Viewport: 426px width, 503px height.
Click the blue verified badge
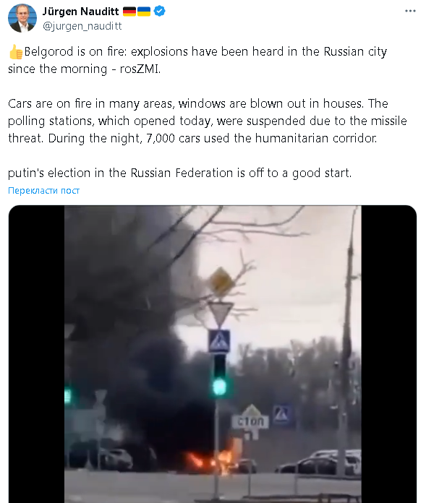point(160,12)
